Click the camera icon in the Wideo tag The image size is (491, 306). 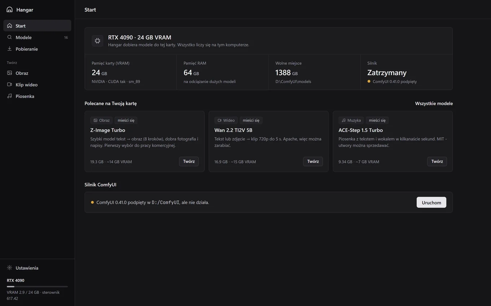pos(220,121)
